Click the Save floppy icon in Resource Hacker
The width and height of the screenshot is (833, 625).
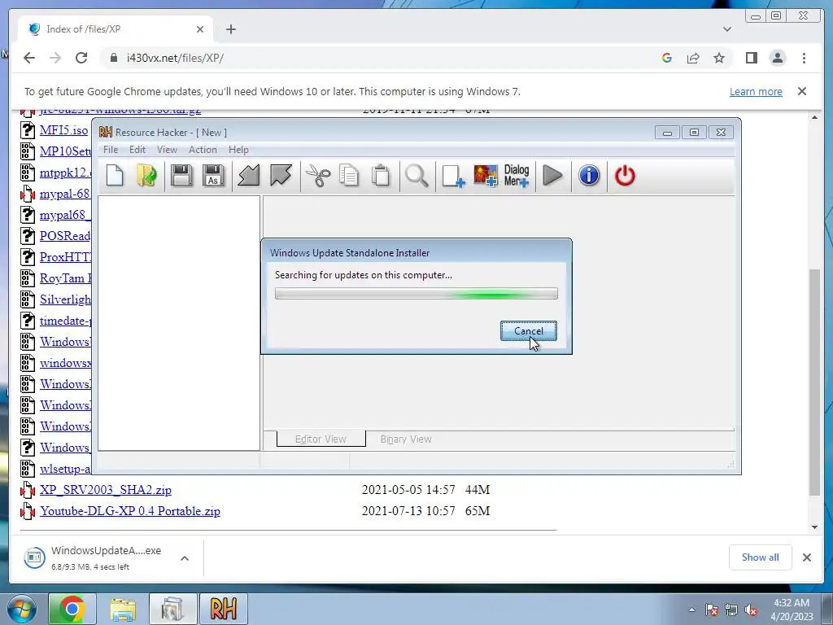181,176
